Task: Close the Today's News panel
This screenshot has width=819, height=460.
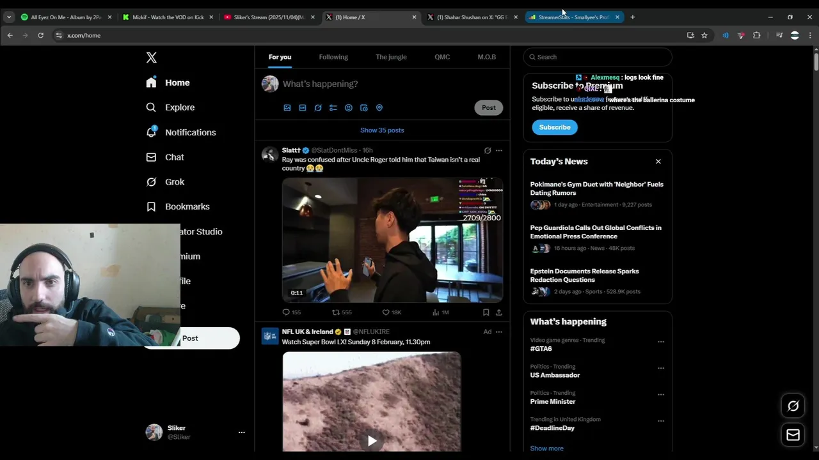Action: point(658,162)
